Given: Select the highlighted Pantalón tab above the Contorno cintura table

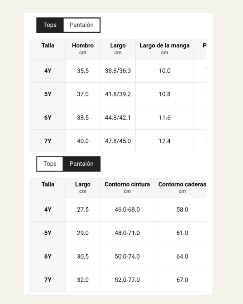Looking at the screenshot, I should pos(81,164).
